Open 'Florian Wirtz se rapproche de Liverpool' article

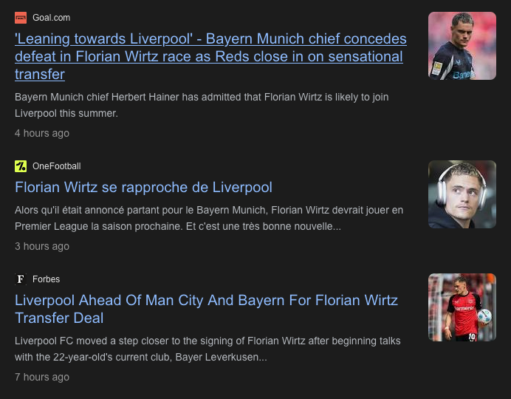point(143,188)
